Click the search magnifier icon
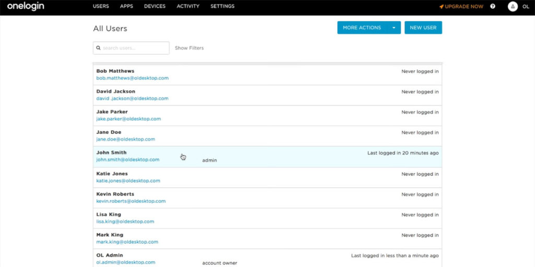The image size is (535, 267). point(98,48)
